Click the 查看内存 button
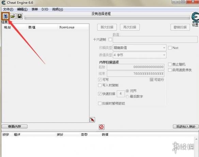 14,126
